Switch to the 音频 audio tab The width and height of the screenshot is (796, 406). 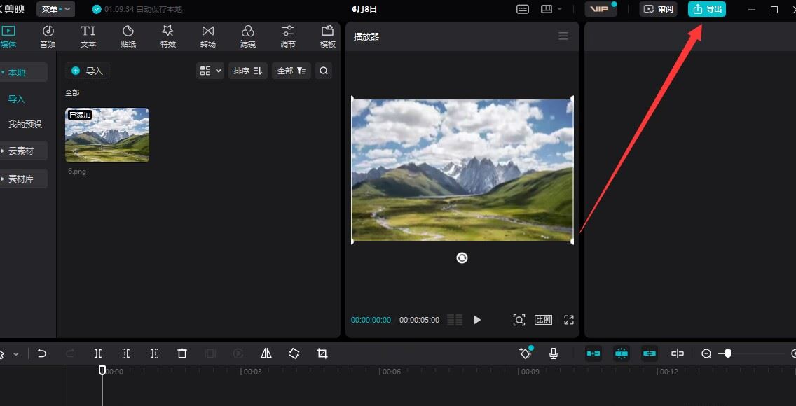(48, 36)
